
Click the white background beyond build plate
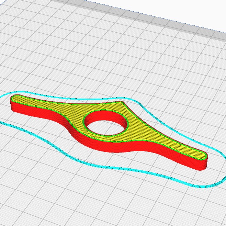point(173,9)
